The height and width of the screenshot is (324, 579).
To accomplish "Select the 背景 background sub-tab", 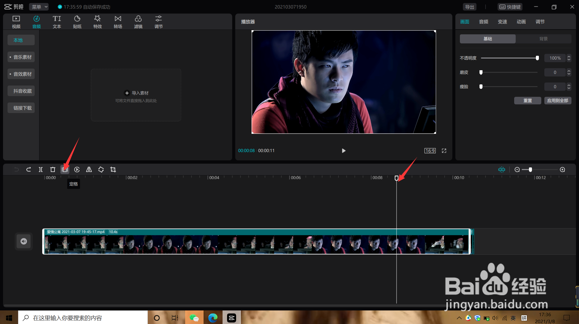I will click(543, 39).
